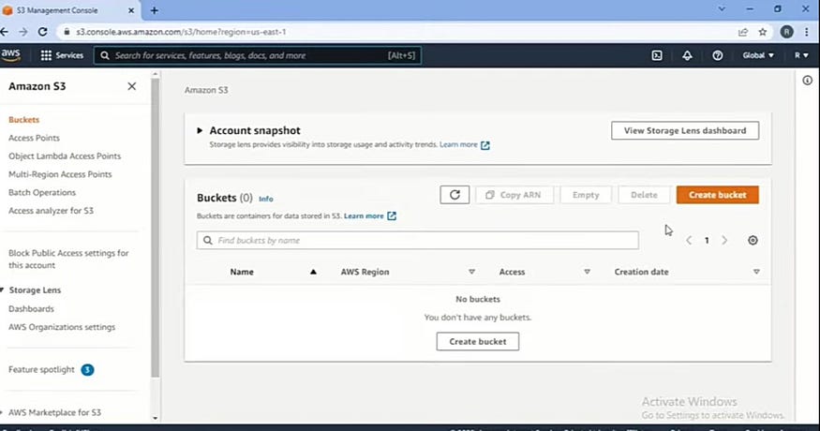Screen dimensions: 820x431
Task: Click external link icon beside Account snapshot Learn more
Action: (x=485, y=145)
